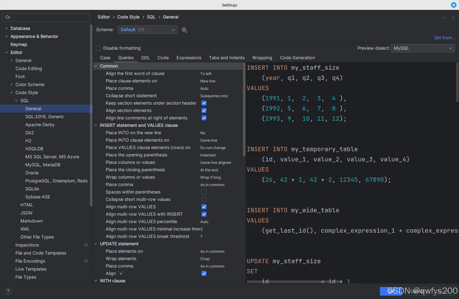Click the search magnifier icon
This screenshot has width=459, height=299.
(8, 17)
